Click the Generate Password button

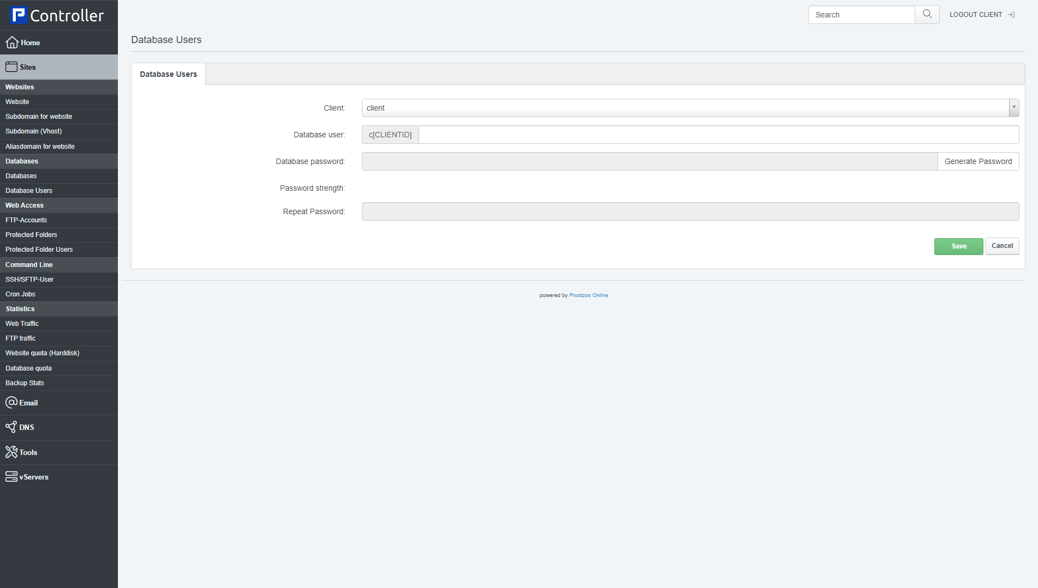[978, 161]
